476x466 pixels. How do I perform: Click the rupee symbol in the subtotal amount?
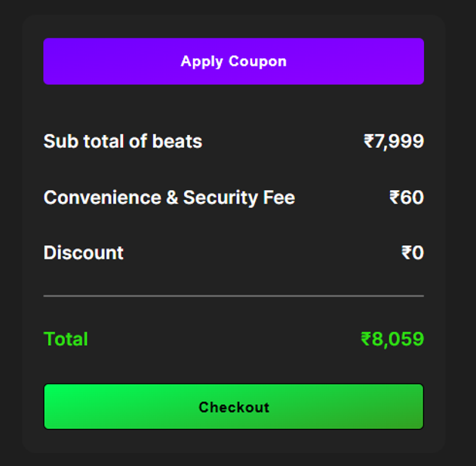click(x=369, y=142)
